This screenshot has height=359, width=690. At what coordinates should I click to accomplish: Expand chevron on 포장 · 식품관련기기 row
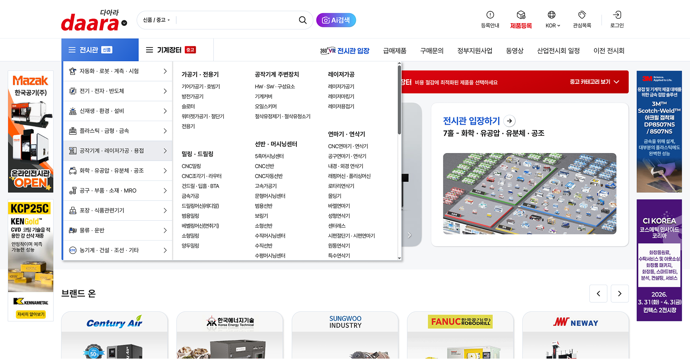165,210
